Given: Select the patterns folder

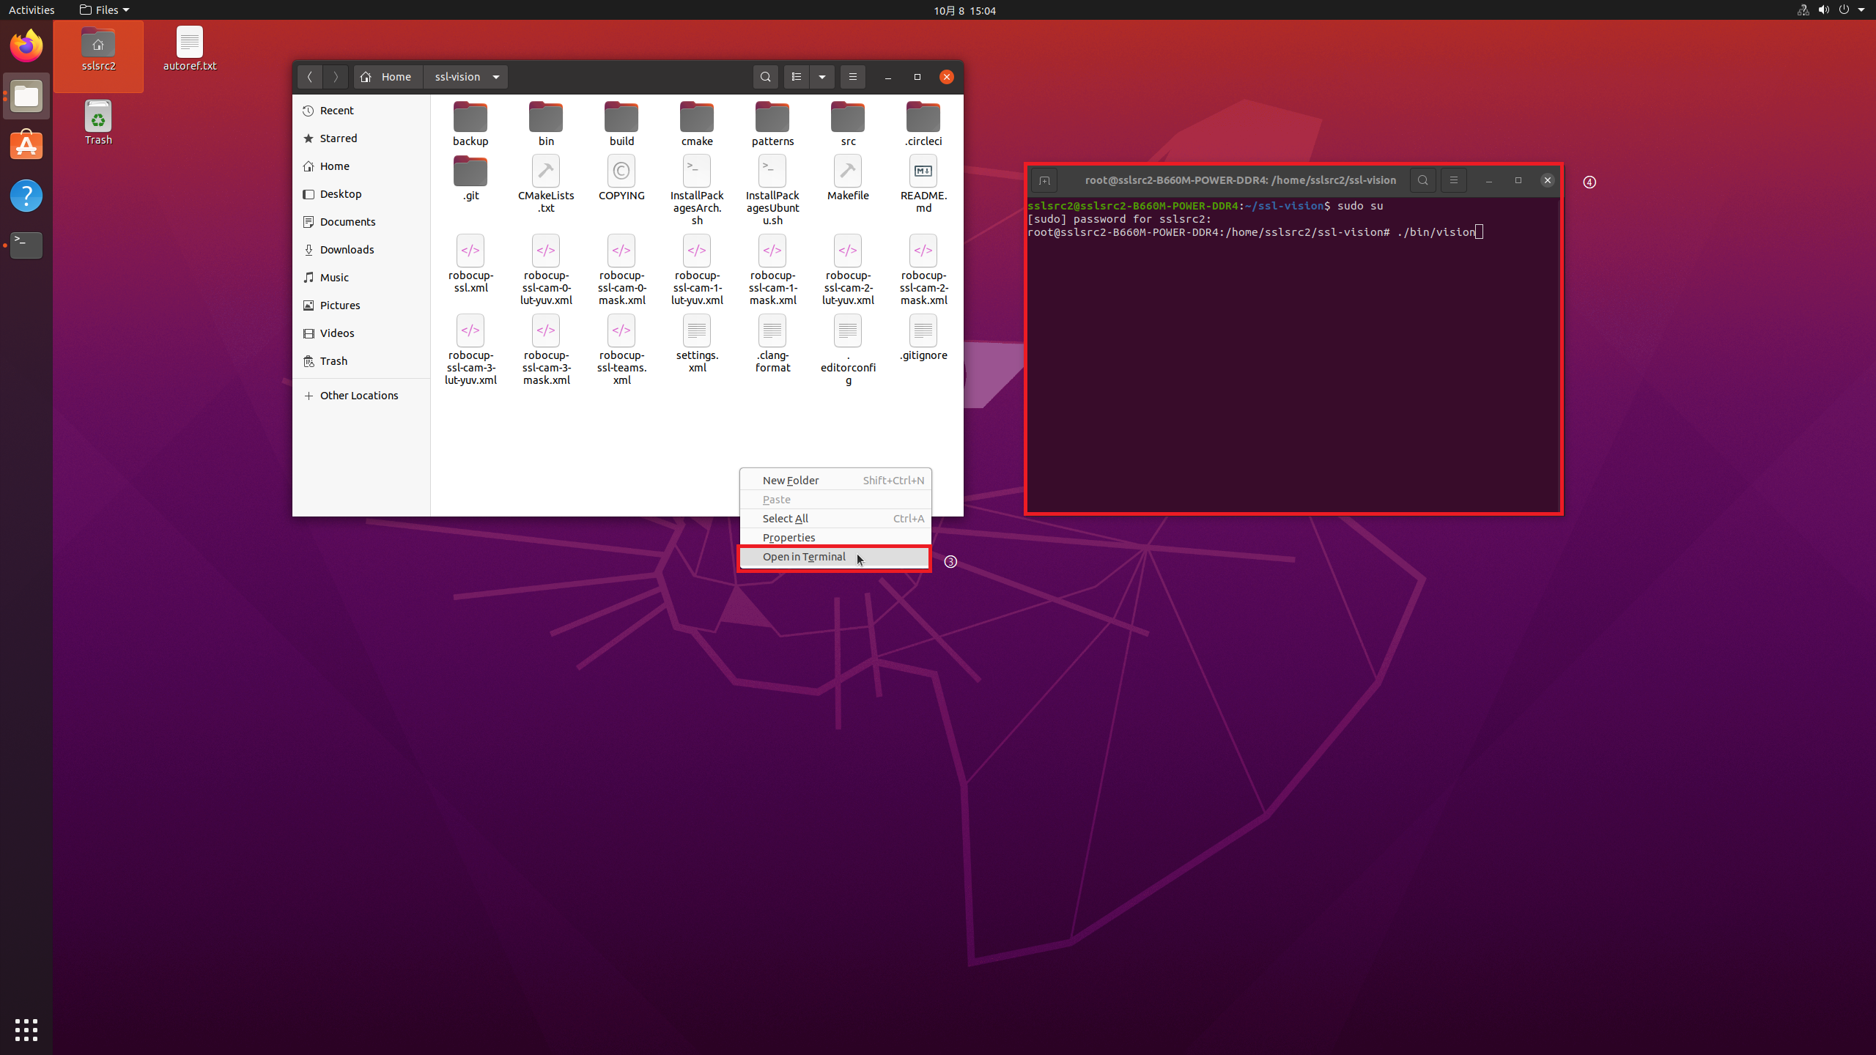Looking at the screenshot, I should coord(772,124).
